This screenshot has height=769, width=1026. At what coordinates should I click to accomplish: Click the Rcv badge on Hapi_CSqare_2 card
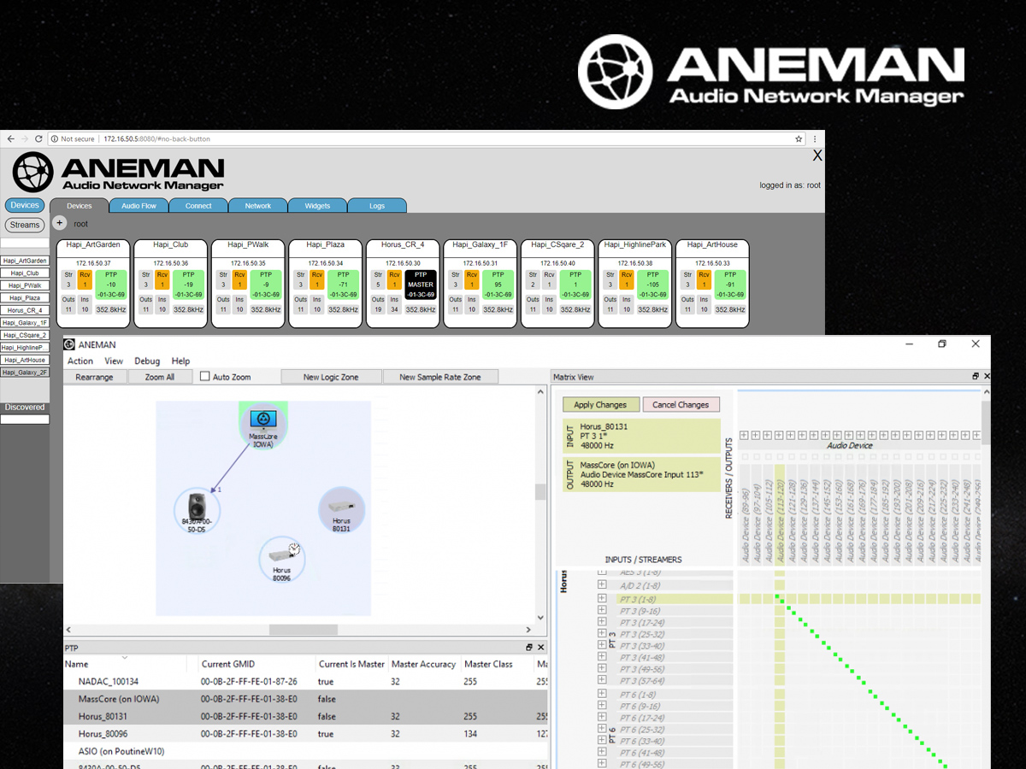(549, 279)
